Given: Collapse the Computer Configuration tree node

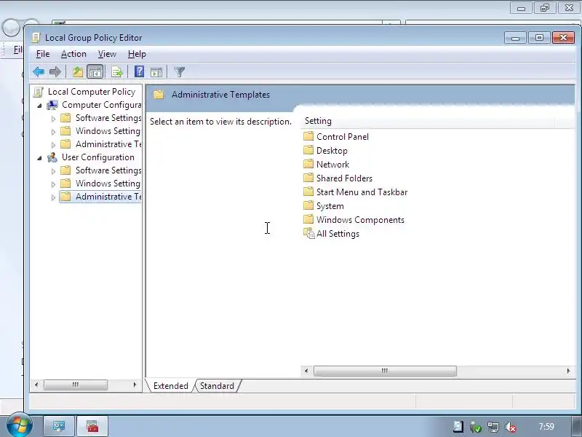Looking at the screenshot, I should coord(39,106).
